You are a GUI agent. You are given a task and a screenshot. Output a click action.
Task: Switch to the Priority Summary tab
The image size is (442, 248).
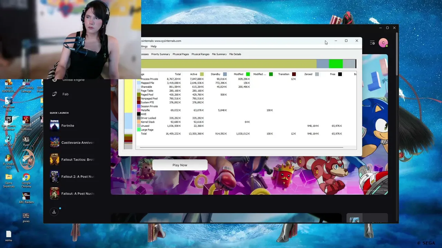click(x=161, y=54)
